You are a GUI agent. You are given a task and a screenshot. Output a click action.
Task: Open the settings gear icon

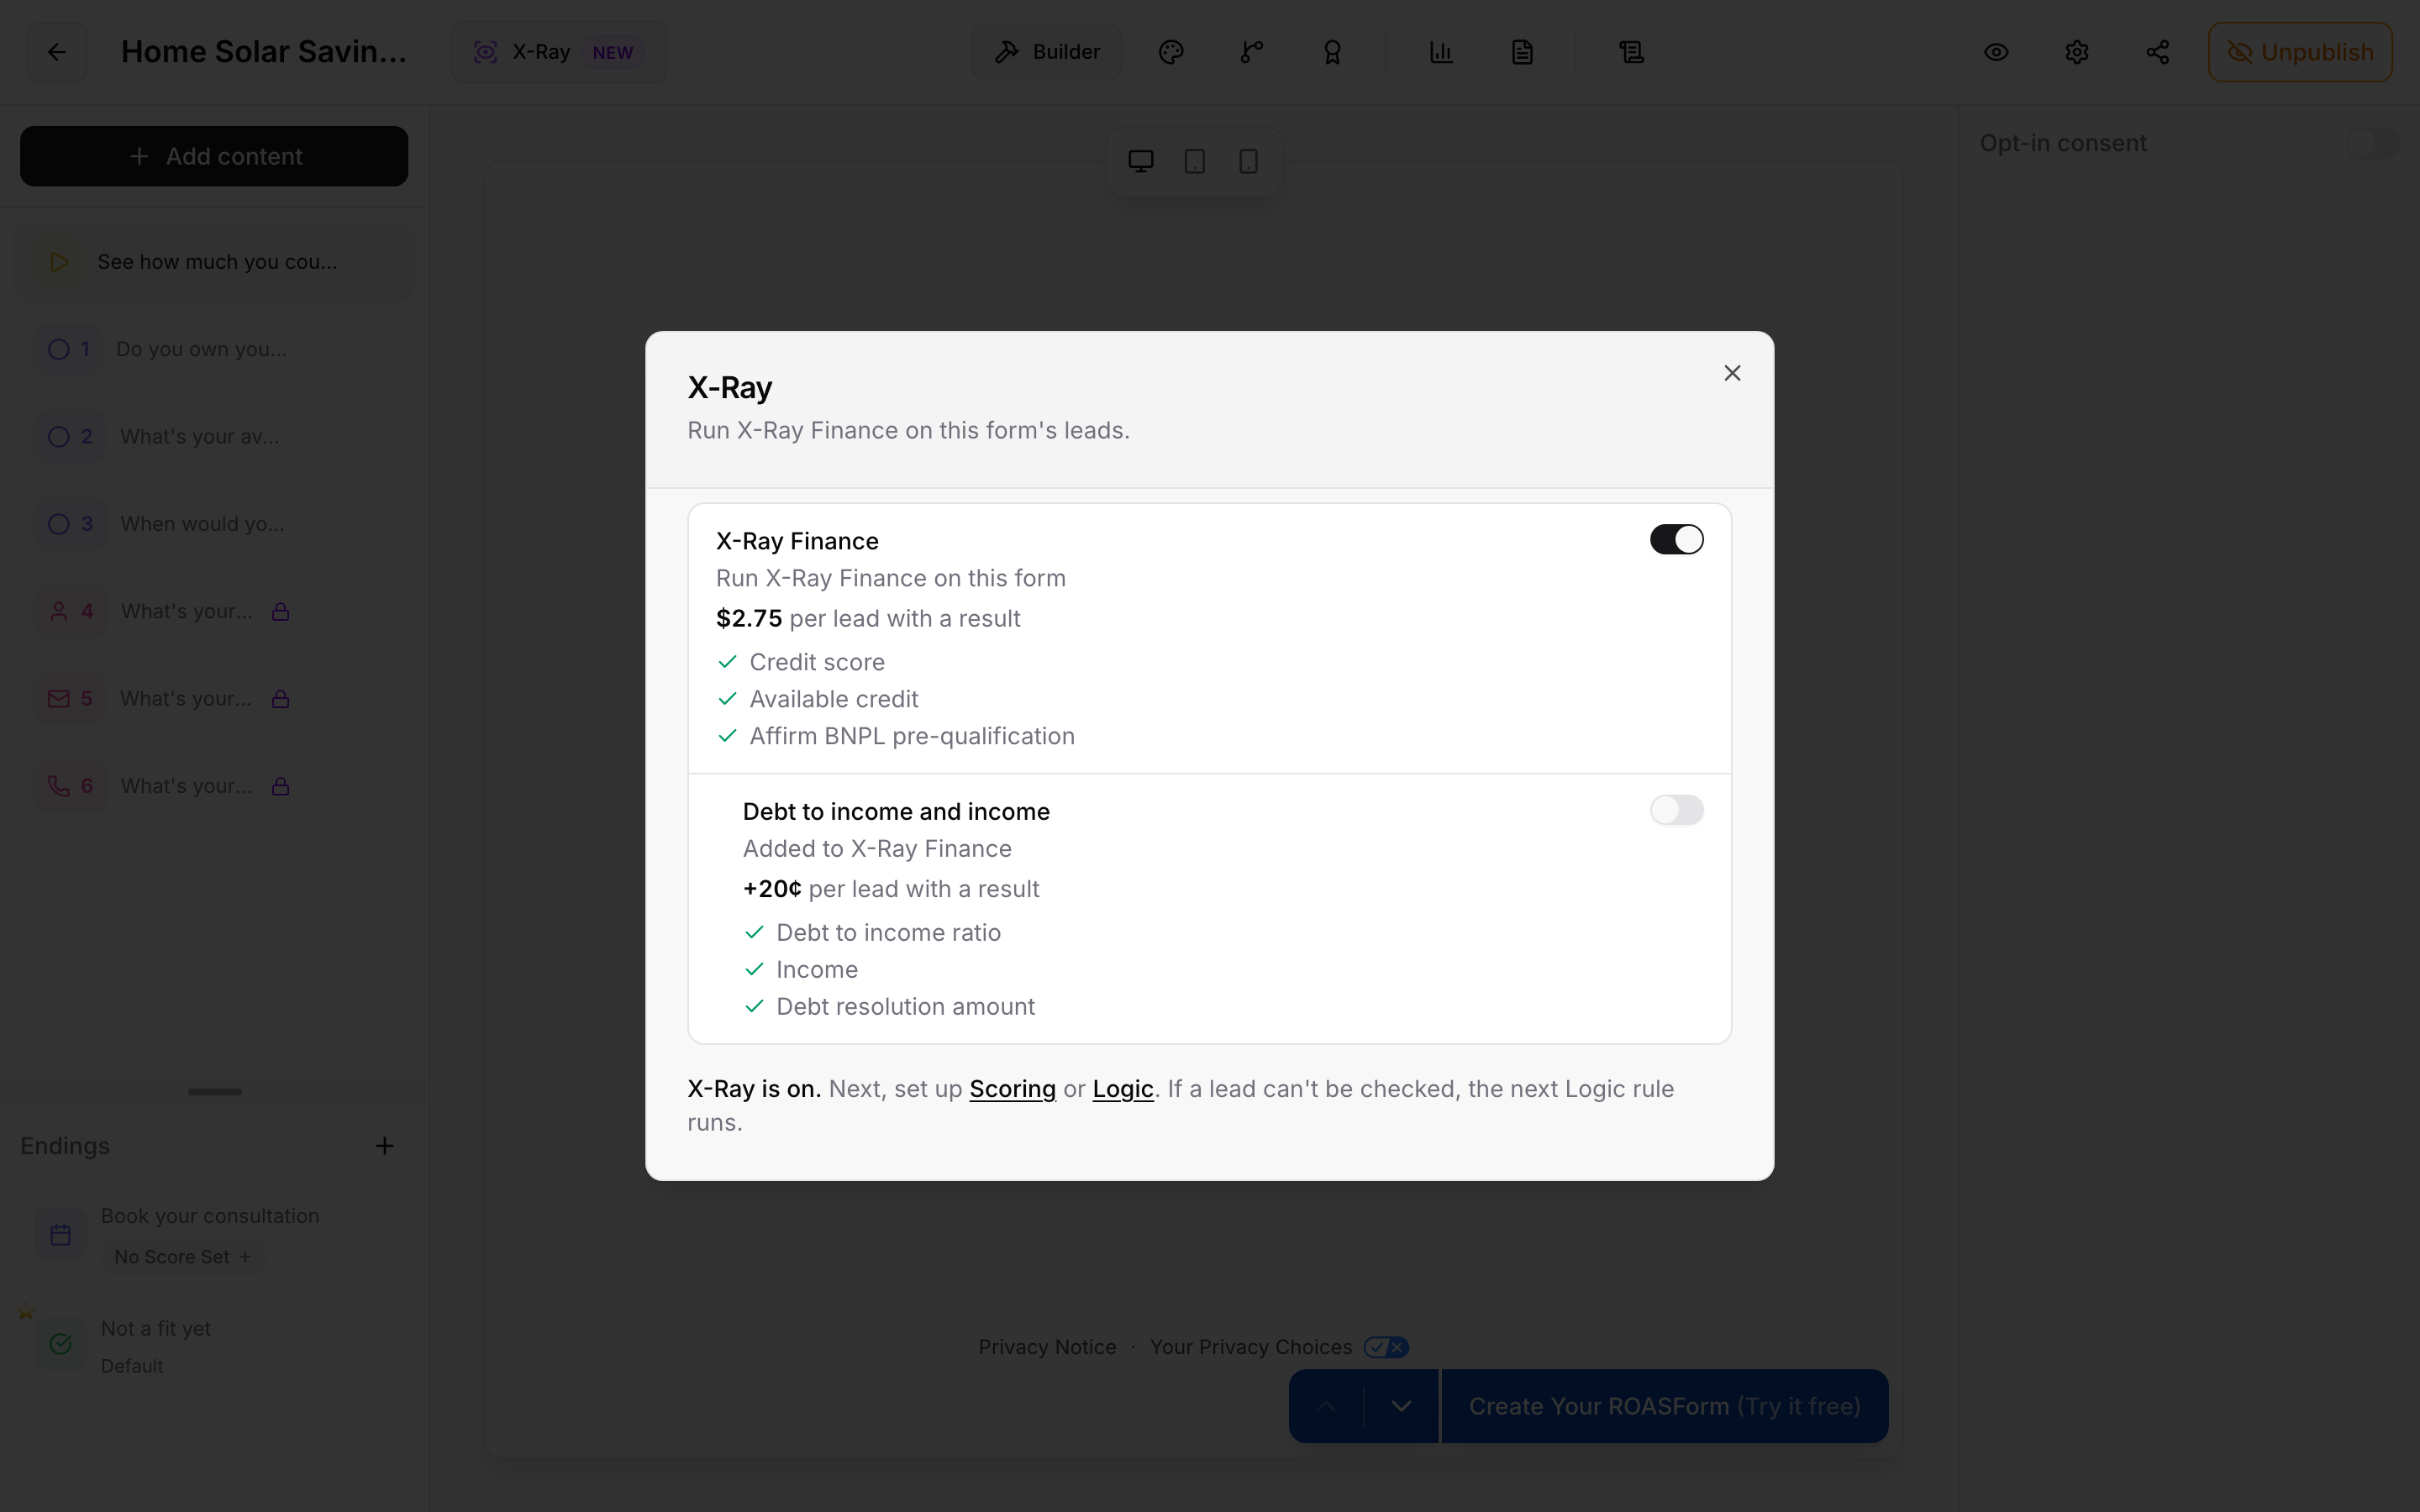(2077, 52)
